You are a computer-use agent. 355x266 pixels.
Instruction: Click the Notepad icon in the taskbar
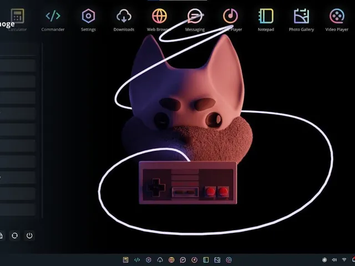[x=206, y=260]
